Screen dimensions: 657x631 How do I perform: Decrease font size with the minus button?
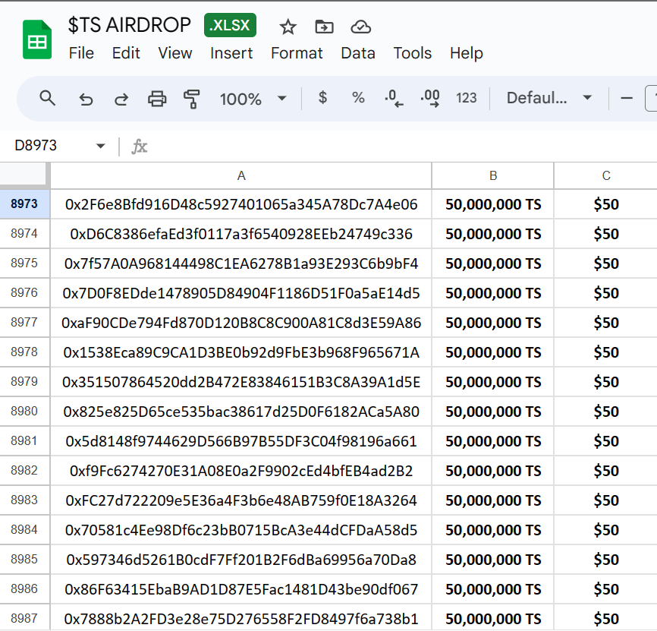coord(627,99)
